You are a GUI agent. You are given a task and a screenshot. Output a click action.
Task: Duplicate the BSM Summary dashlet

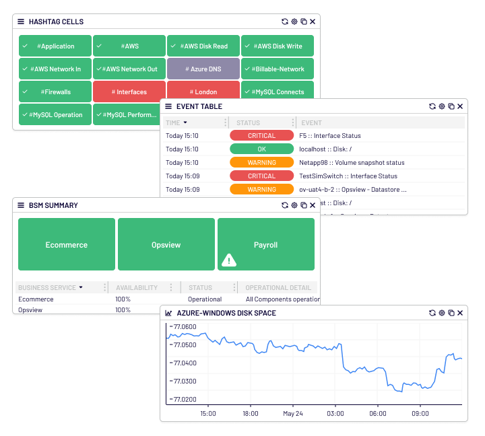pos(303,205)
